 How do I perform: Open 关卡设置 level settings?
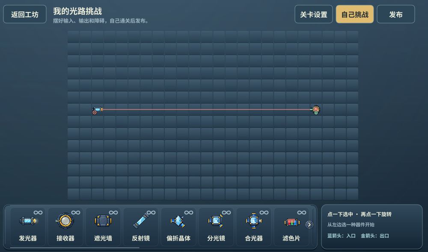click(314, 14)
